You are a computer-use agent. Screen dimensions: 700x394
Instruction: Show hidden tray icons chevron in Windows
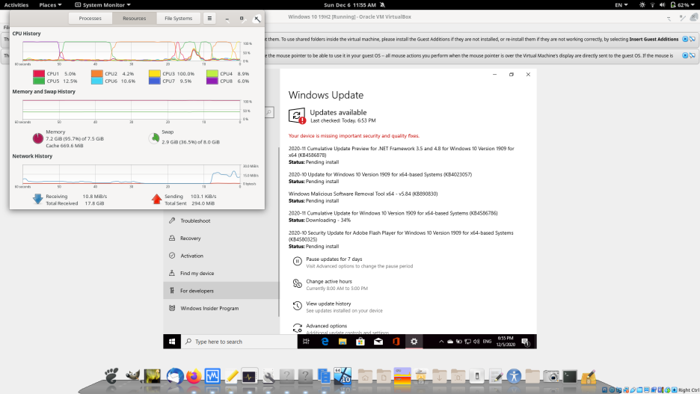pos(441,342)
